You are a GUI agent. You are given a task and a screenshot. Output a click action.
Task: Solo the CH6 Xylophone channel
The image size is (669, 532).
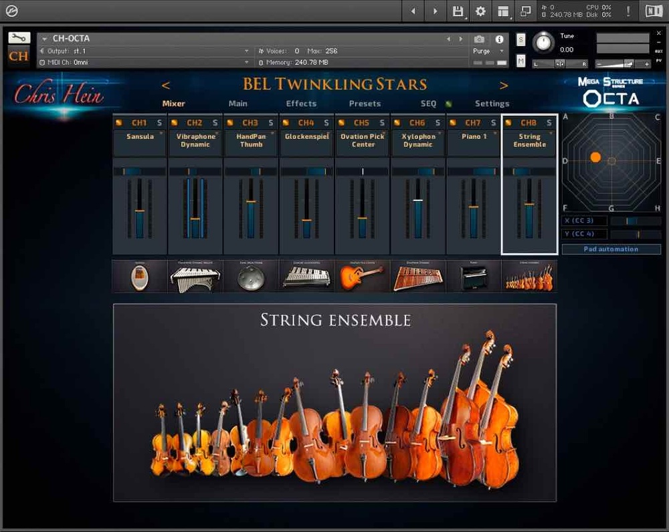pos(438,123)
